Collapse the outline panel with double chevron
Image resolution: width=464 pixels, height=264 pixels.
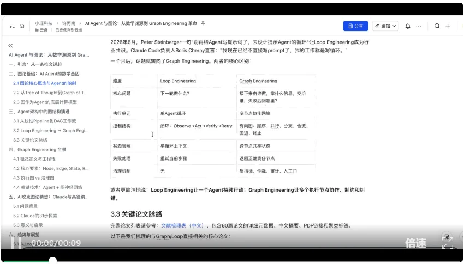coord(11,45)
